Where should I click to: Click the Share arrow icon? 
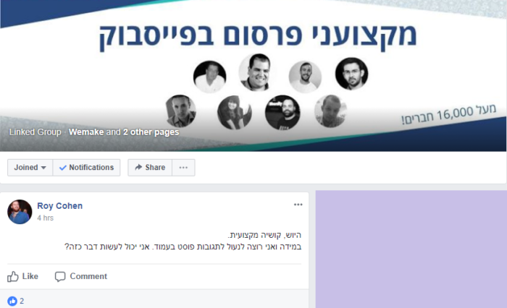click(x=138, y=167)
